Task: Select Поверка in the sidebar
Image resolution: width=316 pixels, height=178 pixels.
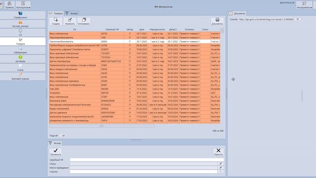Action: 20,42
